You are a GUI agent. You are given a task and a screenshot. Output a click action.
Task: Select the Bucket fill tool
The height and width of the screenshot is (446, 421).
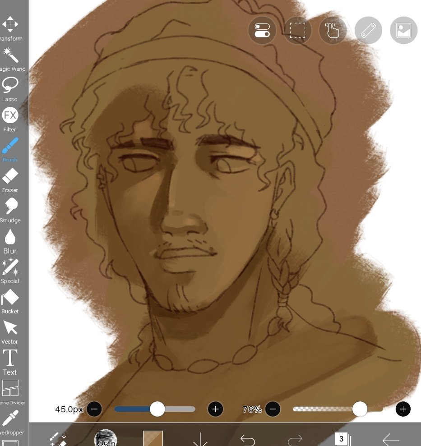click(x=10, y=302)
